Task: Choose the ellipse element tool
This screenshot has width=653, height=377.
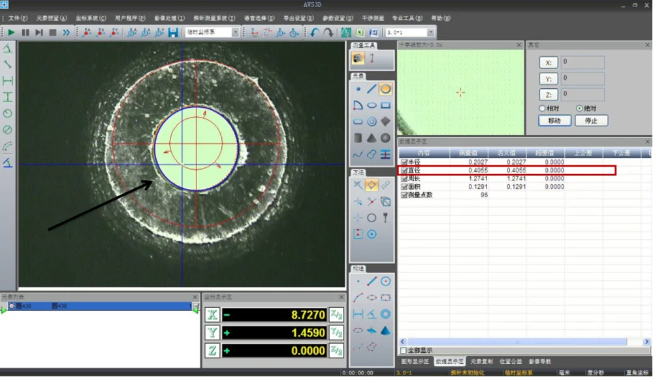Action: coord(372,105)
